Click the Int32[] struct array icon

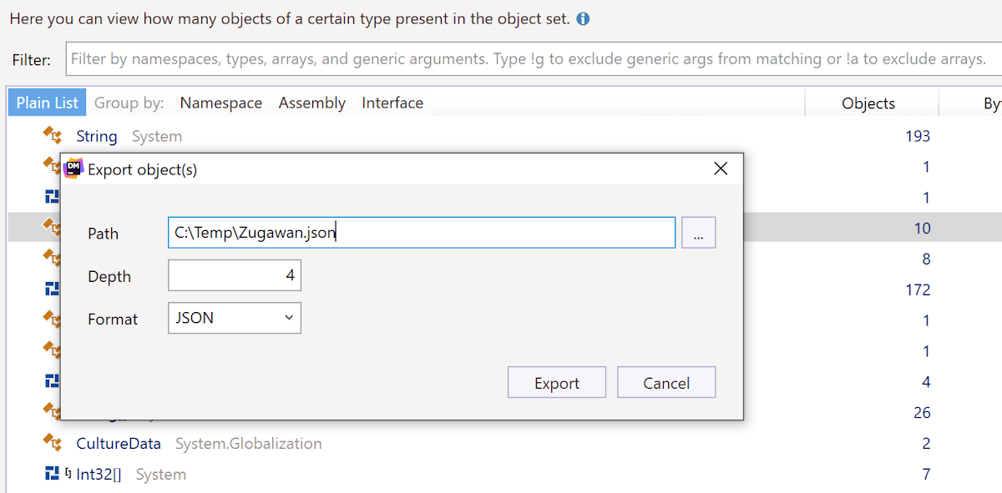point(52,474)
